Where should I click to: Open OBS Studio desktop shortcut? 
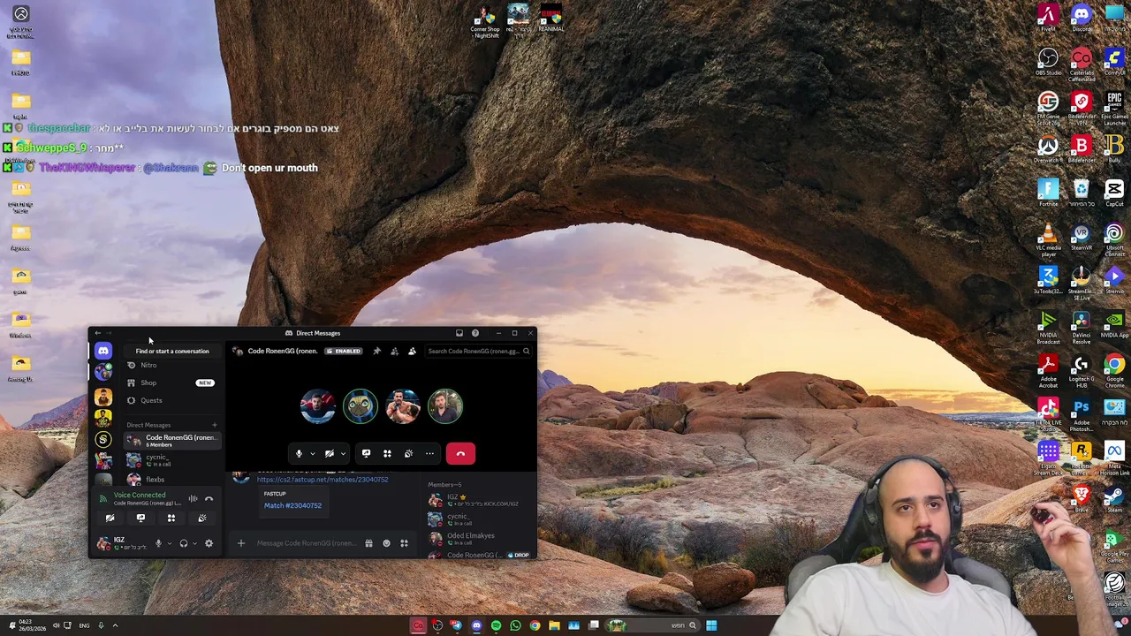(x=1048, y=61)
